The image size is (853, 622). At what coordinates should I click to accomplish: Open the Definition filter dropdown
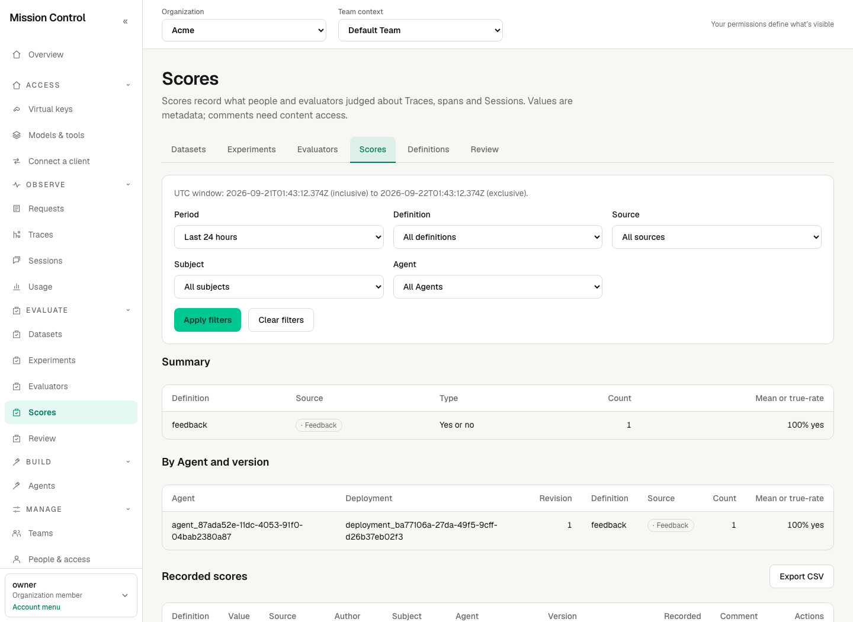[498, 237]
